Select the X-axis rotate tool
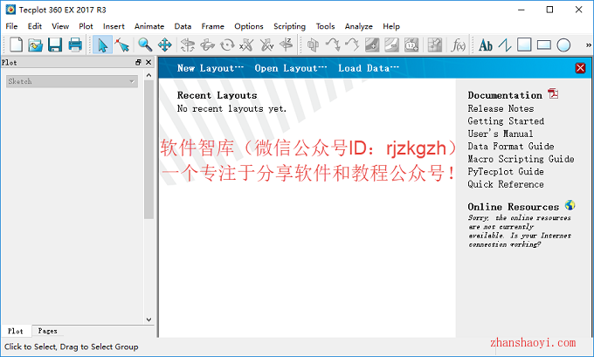The image size is (594, 357). (x=246, y=45)
